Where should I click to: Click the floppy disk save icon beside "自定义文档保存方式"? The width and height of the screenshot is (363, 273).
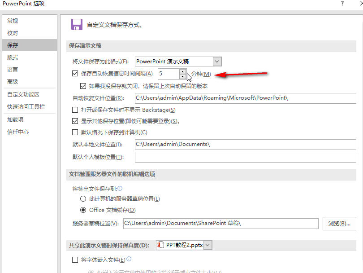(x=77, y=24)
